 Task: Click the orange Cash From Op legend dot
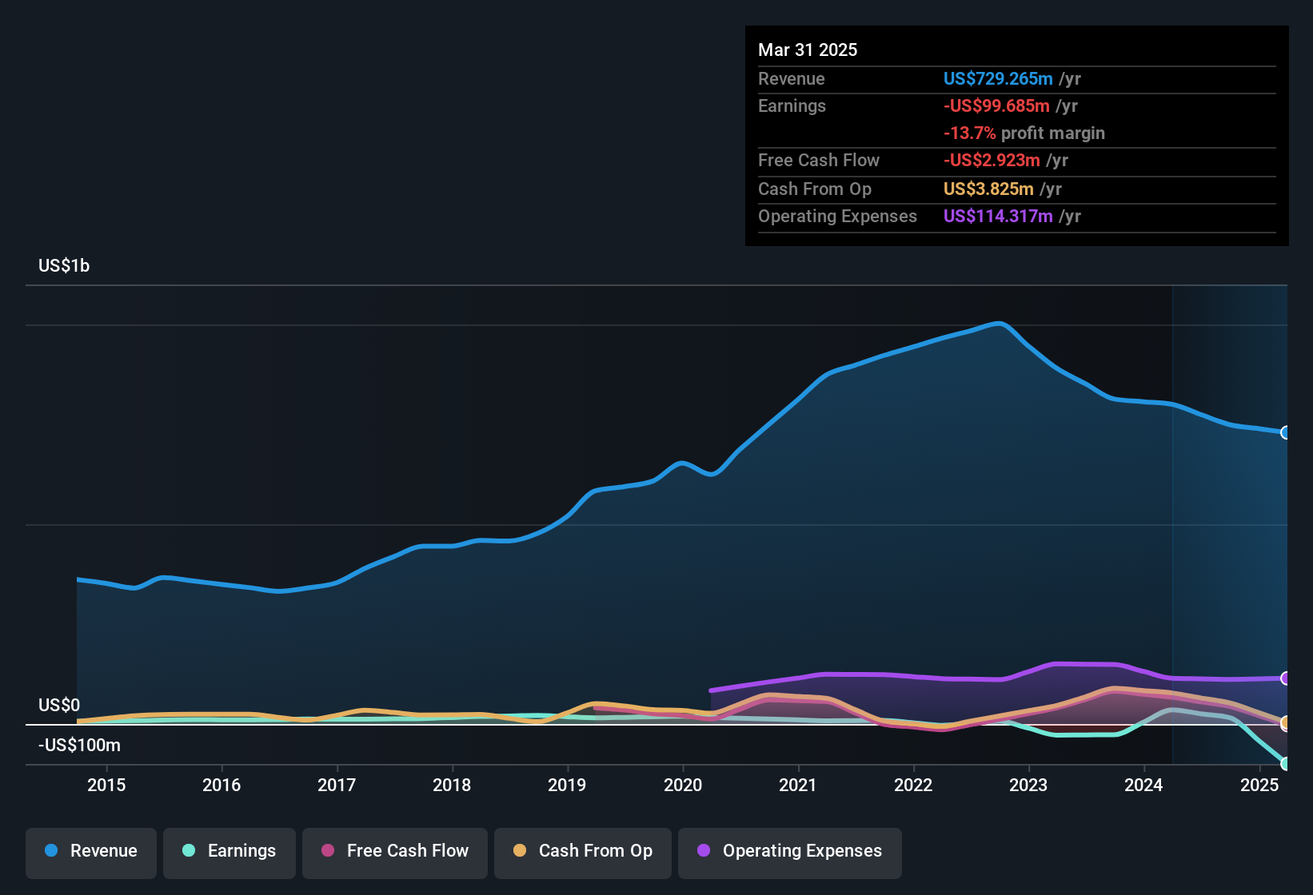tap(519, 851)
